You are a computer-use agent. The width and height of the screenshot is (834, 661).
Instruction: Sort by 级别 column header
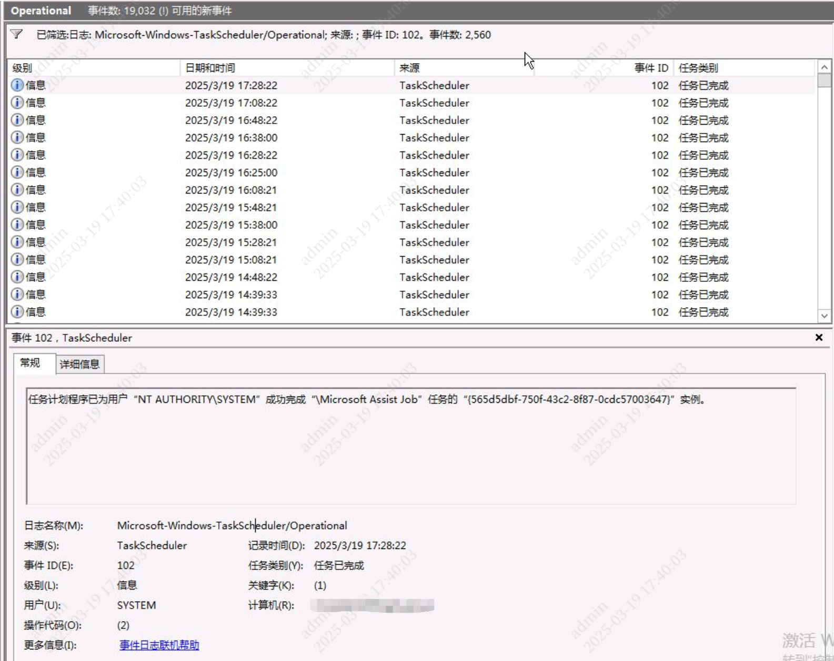(x=23, y=68)
